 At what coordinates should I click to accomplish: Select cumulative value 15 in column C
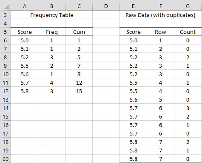pyautogui.click(x=79, y=91)
